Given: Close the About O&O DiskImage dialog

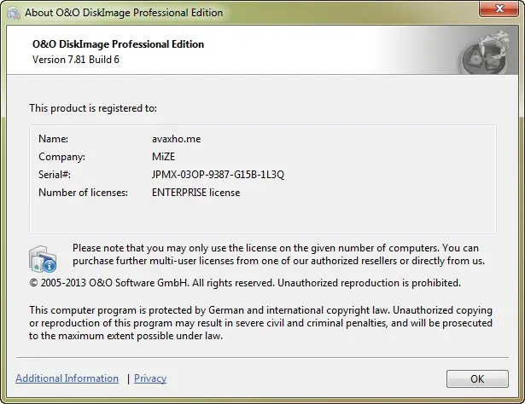Looking at the screenshot, I should pos(499,8).
